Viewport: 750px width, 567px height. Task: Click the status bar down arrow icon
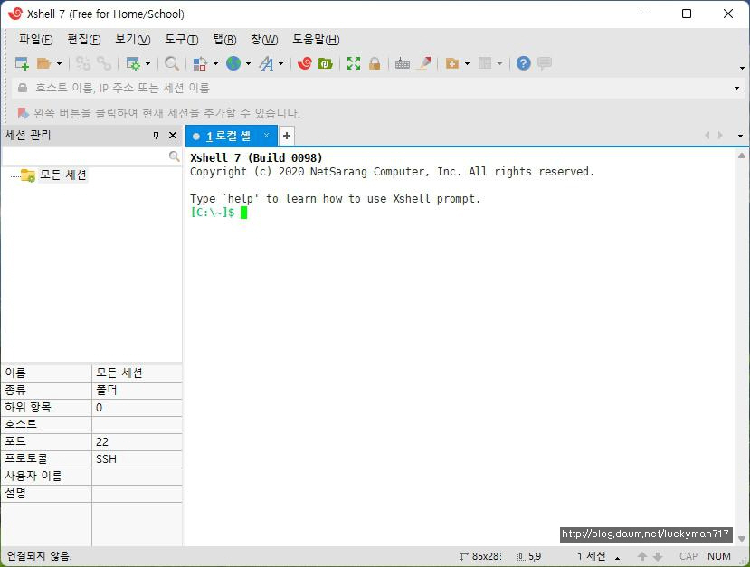658,556
